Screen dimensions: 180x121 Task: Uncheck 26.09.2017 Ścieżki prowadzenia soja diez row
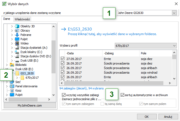click(x=63, y=63)
